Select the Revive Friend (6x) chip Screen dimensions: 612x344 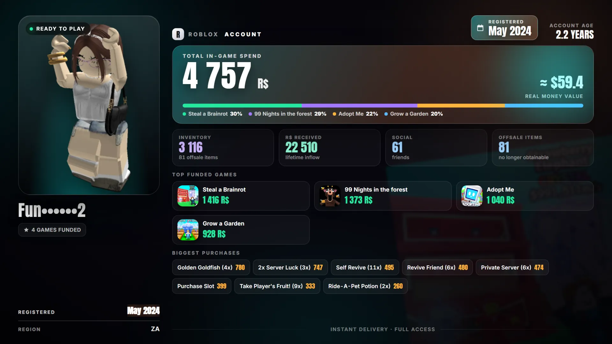pos(437,268)
